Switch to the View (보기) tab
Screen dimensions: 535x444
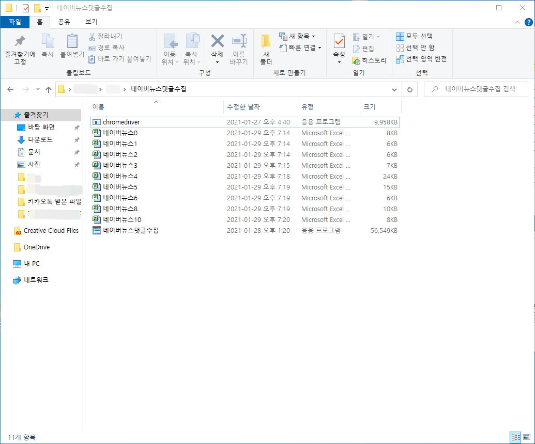coord(91,22)
